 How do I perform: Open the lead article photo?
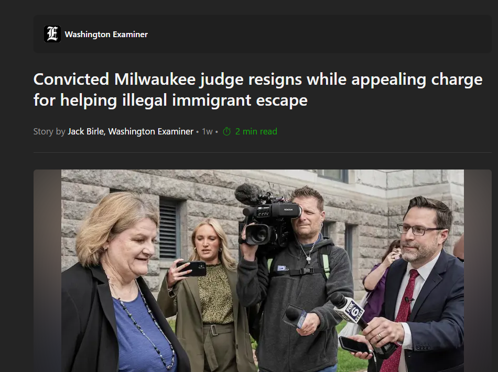click(262, 270)
